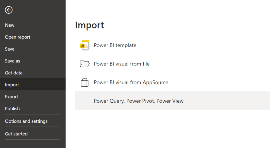Click Save in the File menu
278x148 pixels.
point(10,49)
